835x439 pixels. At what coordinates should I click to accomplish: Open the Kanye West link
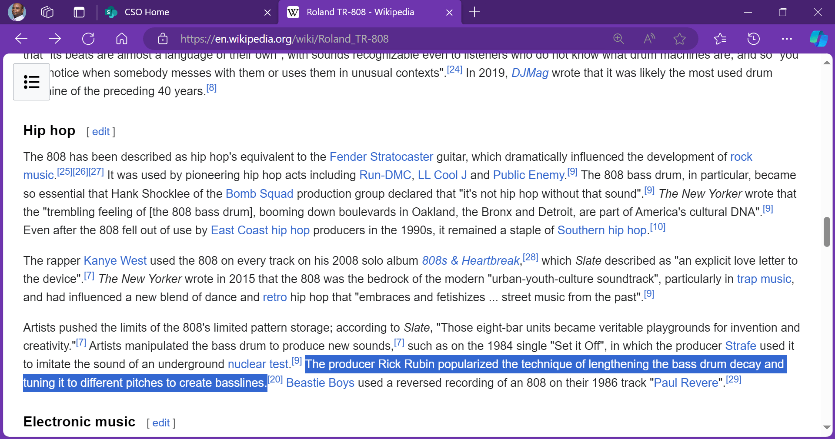tap(115, 261)
